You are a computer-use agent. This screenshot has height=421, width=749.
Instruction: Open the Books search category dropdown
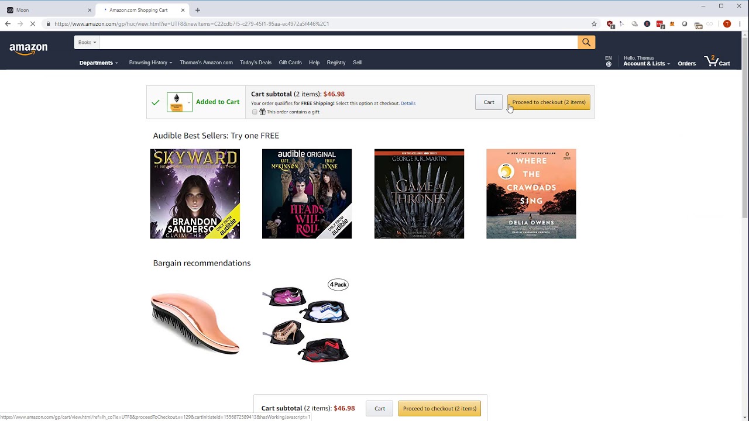[x=87, y=42]
